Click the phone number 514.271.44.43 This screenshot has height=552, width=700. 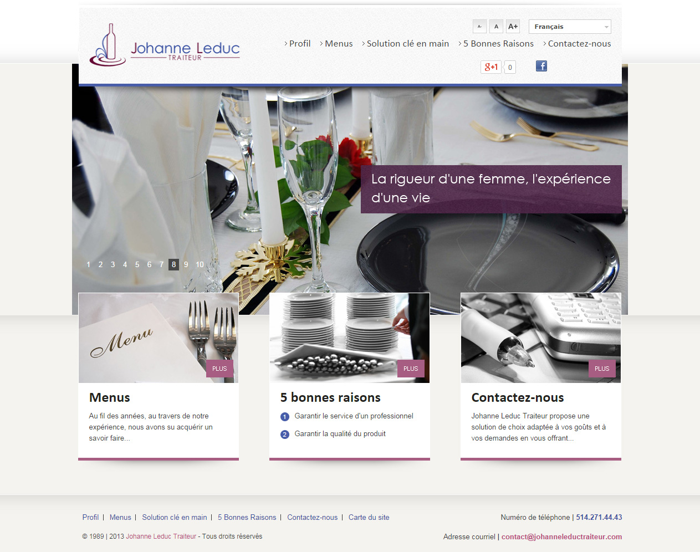click(599, 517)
